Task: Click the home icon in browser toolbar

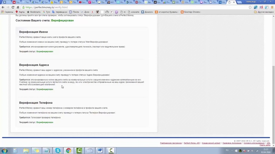Action: pos(18,7)
